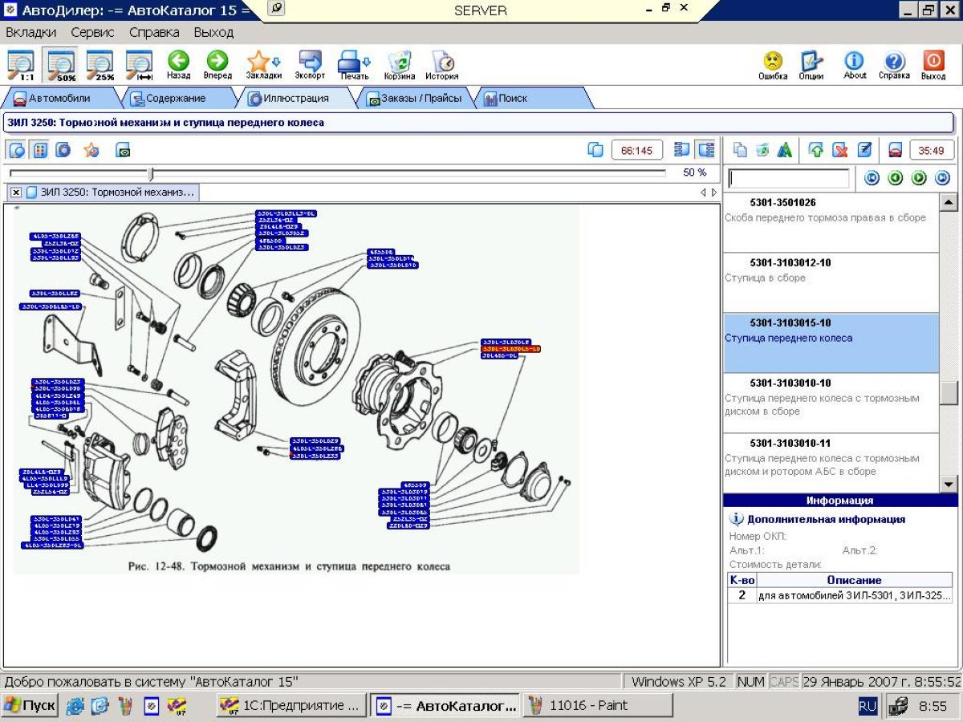Open Экспорт from the toolbar
This screenshot has height=722, width=963.
pyautogui.click(x=310, y=64)
